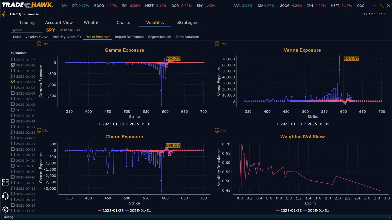The width and height of the screenshot is (392, 220).
Task: Select the 2025-02-10 expiration
Action: click(x=13, y=116)
